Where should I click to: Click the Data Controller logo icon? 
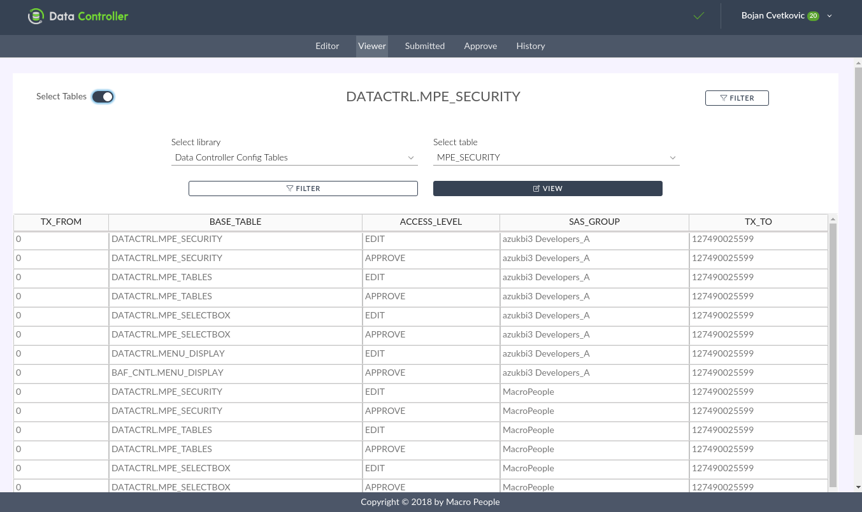36,17
